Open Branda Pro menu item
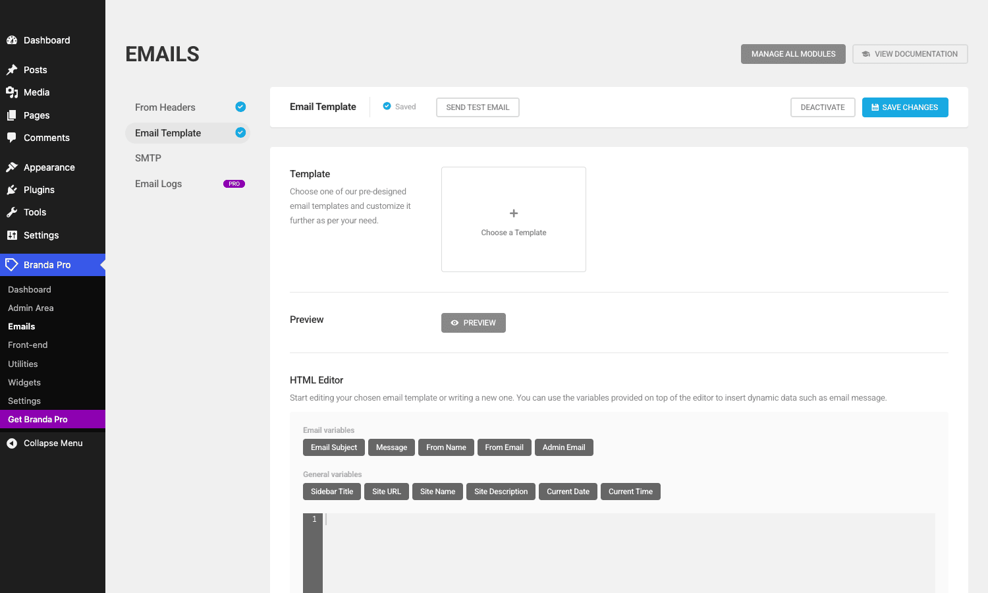Image resolution: width=988 pixels, height=593 pixels. 53,265
